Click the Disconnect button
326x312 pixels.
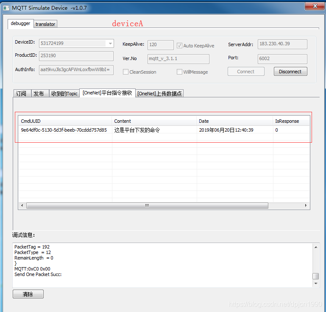pyautogui.click(x=290, y=72)
